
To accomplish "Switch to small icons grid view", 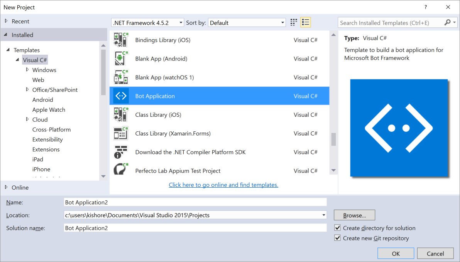I will point(294,23).
